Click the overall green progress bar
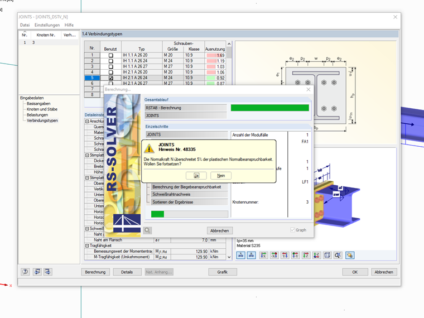 pyautogui.click(x=269, y=108)
